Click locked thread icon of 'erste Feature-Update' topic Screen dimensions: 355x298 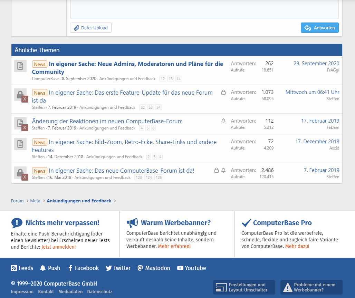[x=20, y=95]
